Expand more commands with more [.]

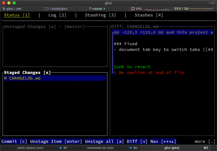(205, 142)
